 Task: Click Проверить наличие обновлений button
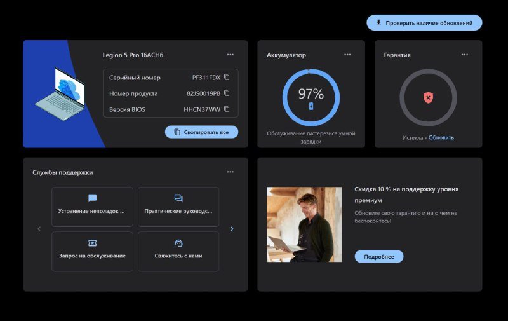[x=424, y=23]
